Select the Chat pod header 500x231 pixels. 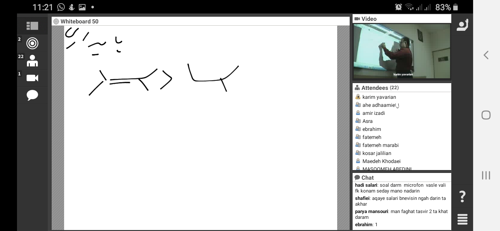(367, 178)
